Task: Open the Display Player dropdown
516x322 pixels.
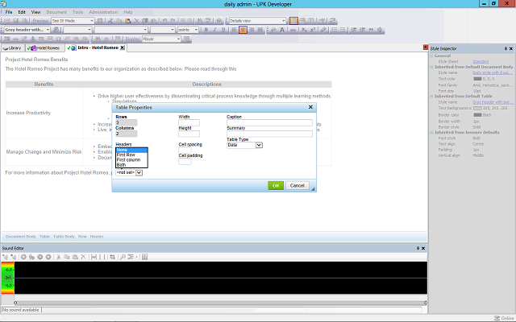Action: 178,39
